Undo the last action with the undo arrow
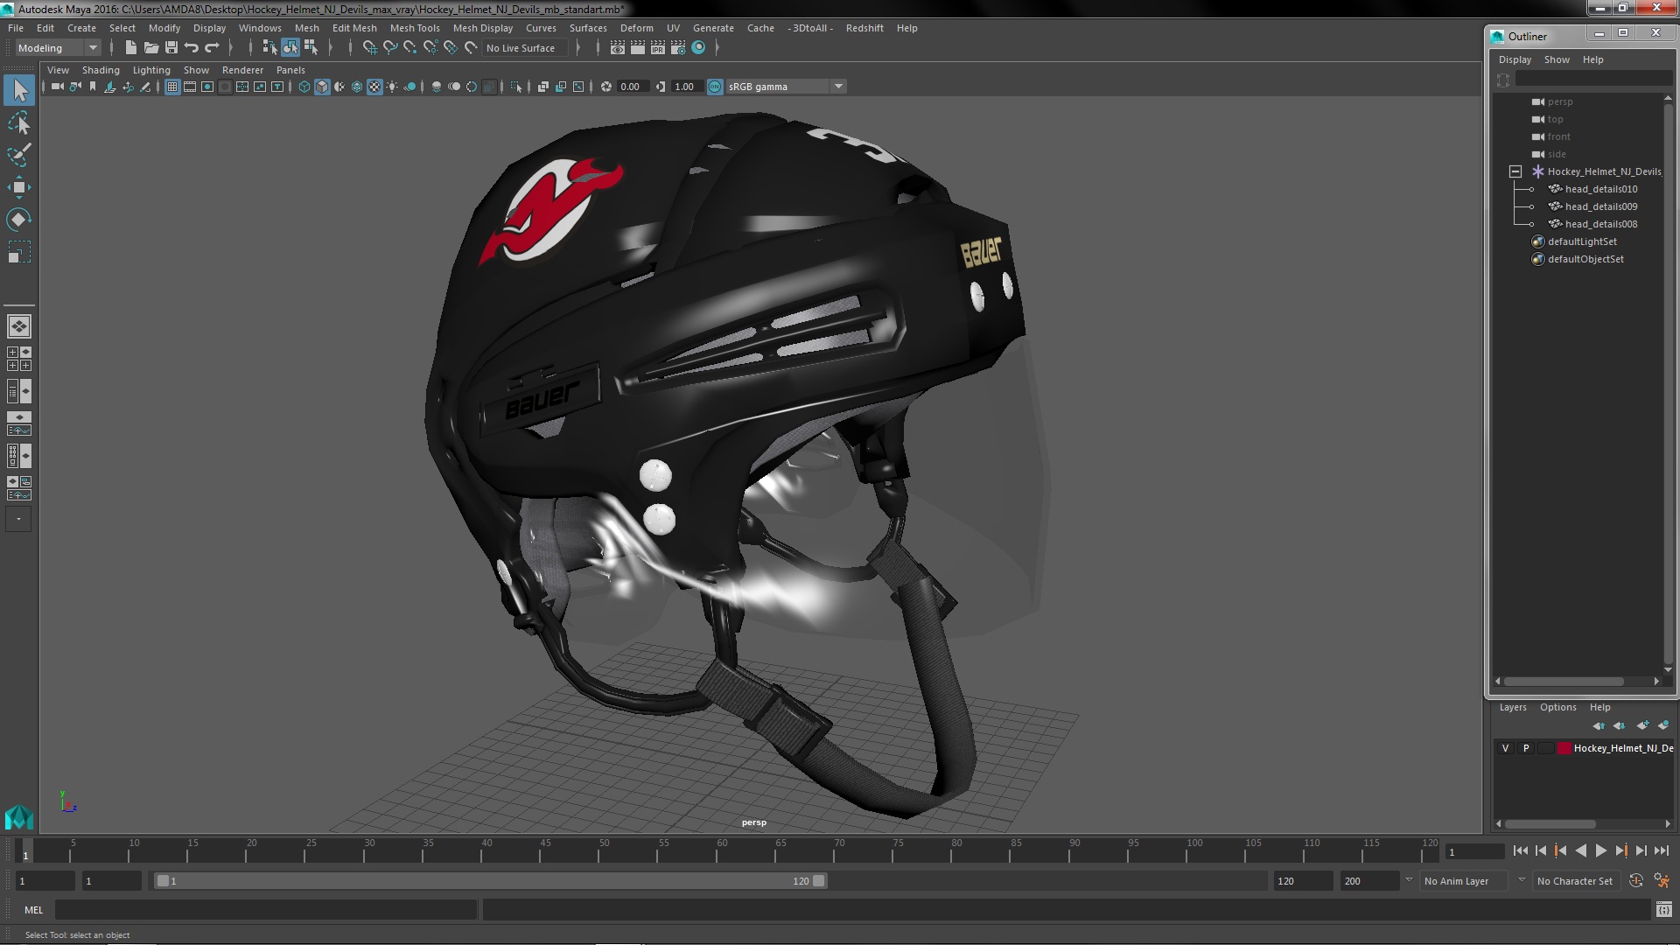This screenshot has width=1680, height=945. pyautogui.click(x=192, y=48)
